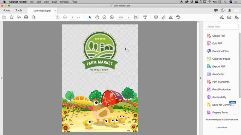Screen dimensions: 241x135
Task: Go to next page arrow
Action: (65, 17)
